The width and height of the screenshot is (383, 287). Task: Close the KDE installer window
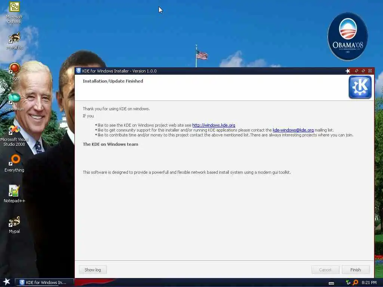(370, 71)
